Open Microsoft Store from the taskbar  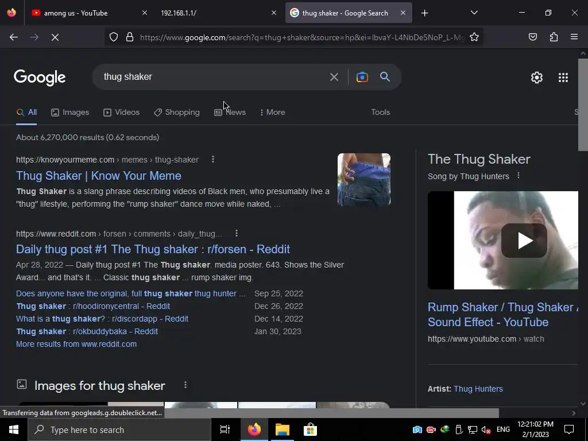pyautogui.click(x=310, y=430)
